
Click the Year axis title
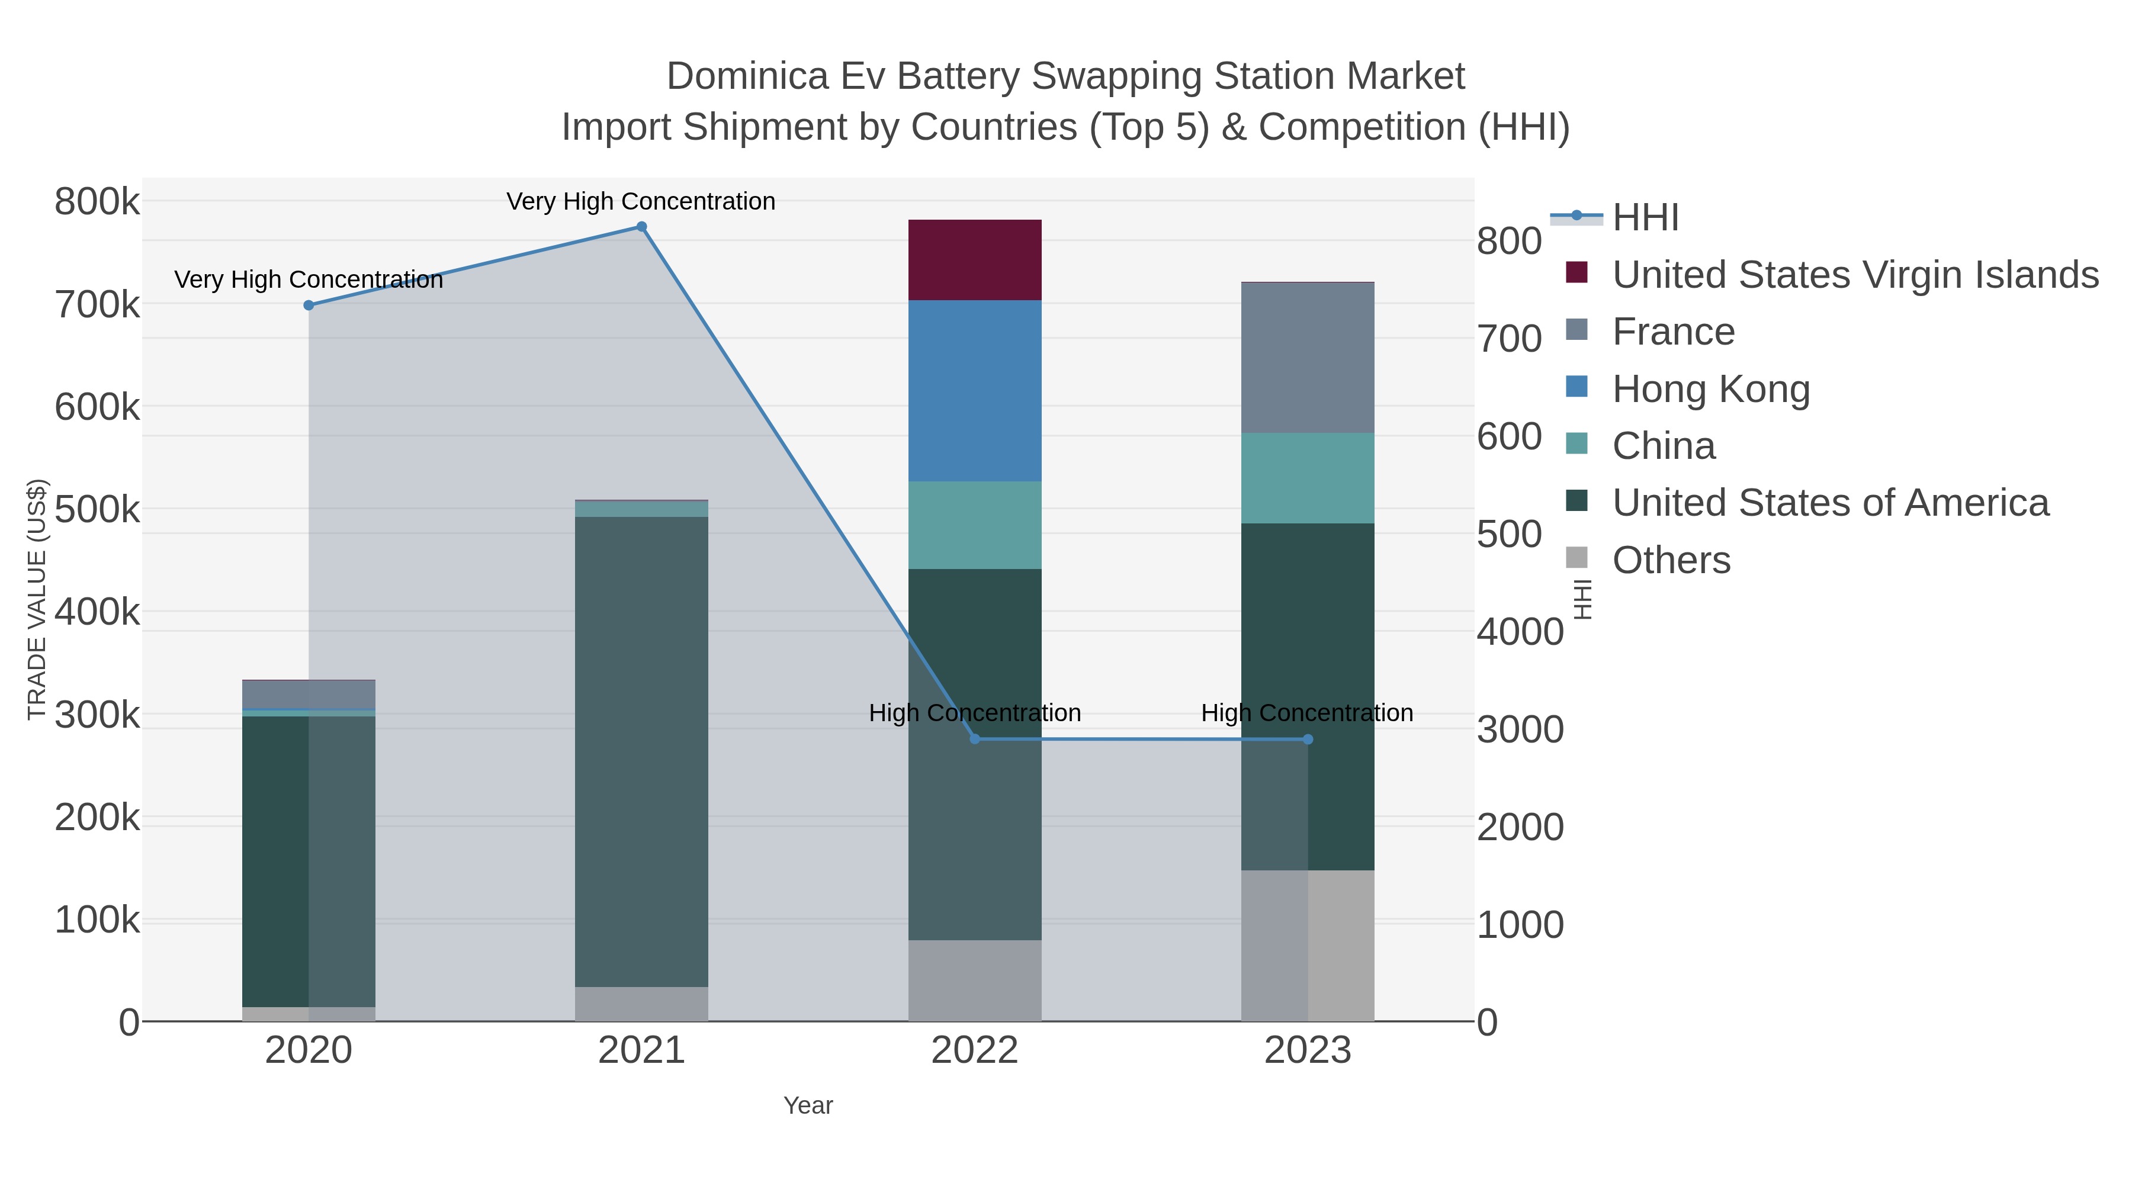tap(808, 1105)
